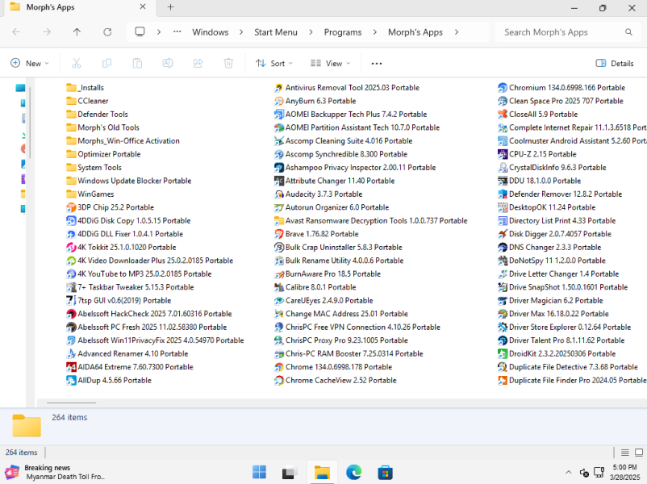
Task: Select Change MAC Address 25.01 Portable
Action: 340,314
